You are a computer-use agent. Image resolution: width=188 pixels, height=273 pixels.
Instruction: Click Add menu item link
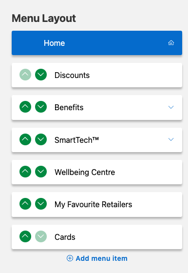tap(97, 258)
